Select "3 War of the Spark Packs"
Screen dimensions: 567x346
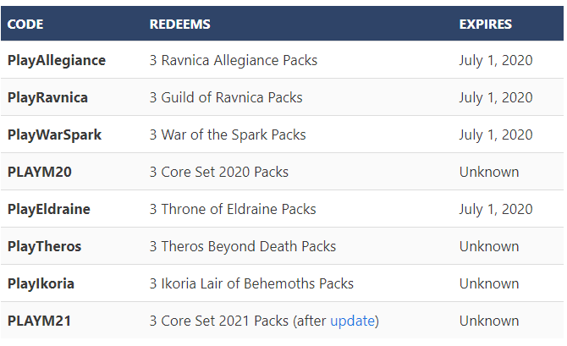[228, 135]
